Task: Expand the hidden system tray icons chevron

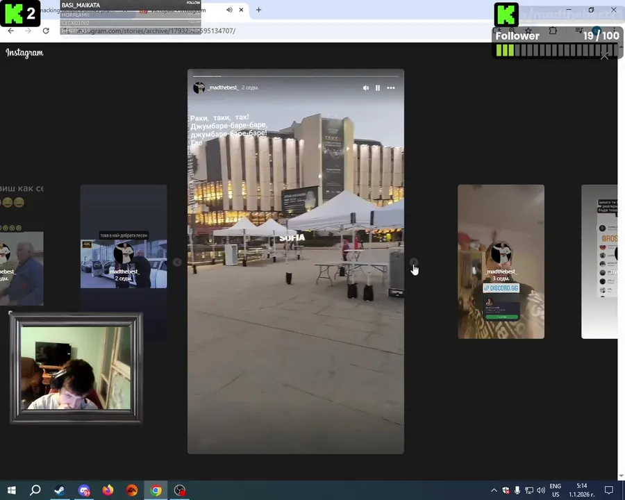Action: [494, 490]
